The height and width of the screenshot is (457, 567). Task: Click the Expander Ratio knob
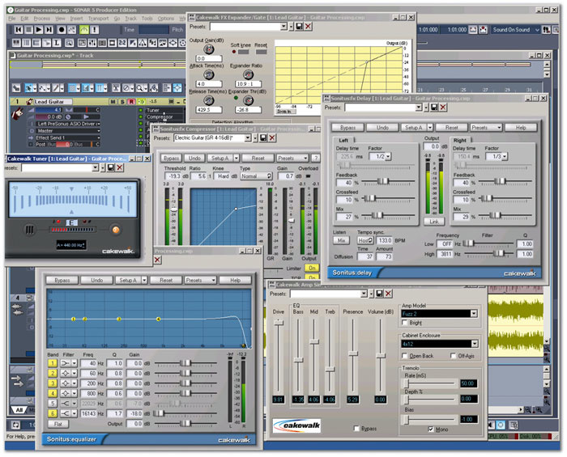pos(248,74)
